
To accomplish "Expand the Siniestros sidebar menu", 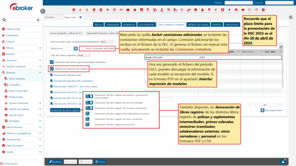I will coord(40,60).
